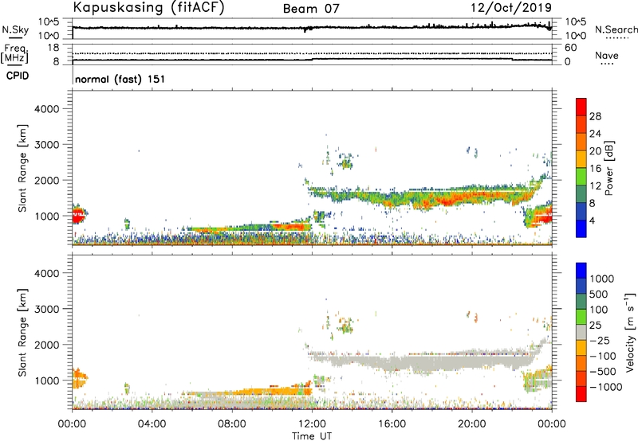Click the 'Power [dB]' colorbar label
Screen dimensions: 638x441
609,168
